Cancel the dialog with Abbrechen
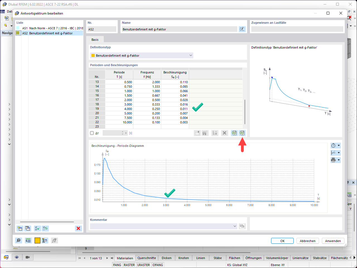357x268 pixels. (x=308, y=241)
